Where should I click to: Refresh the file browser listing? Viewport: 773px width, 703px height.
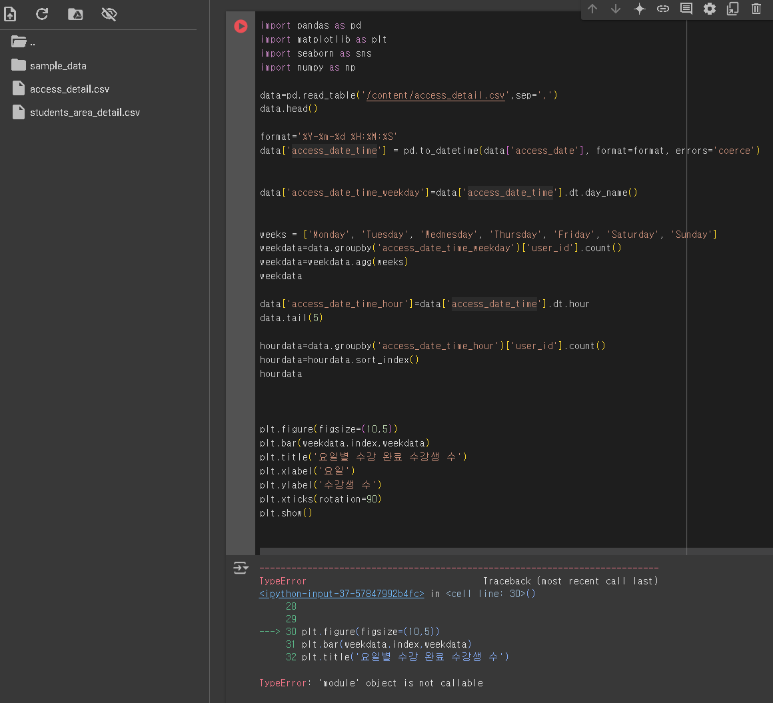[x=42, y=14]
